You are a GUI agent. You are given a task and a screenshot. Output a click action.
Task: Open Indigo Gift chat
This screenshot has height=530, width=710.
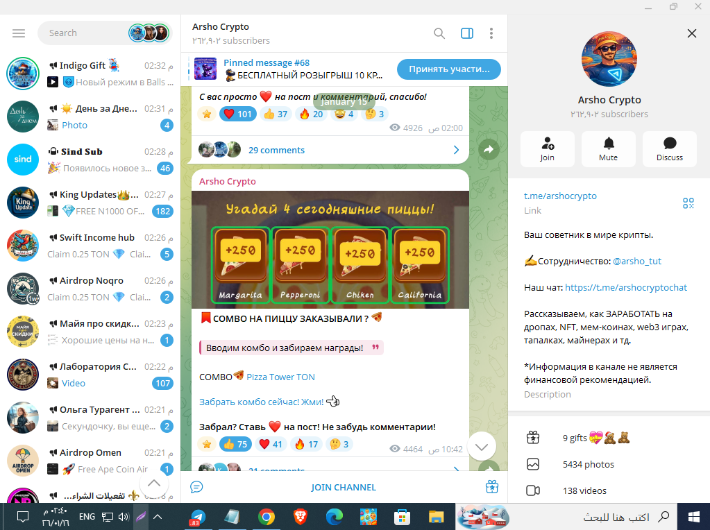(x=90, y=74)
